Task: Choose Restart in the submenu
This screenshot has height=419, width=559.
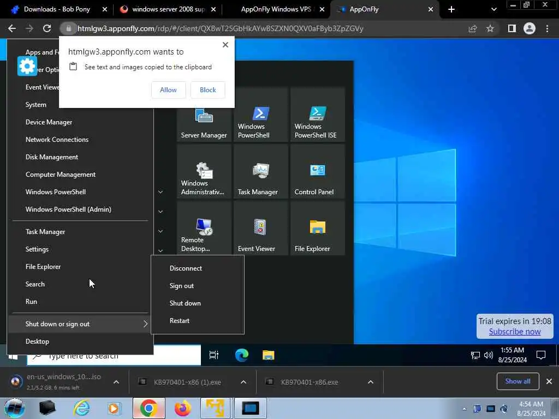Action: pyautogui.click(x=198, y=321)
